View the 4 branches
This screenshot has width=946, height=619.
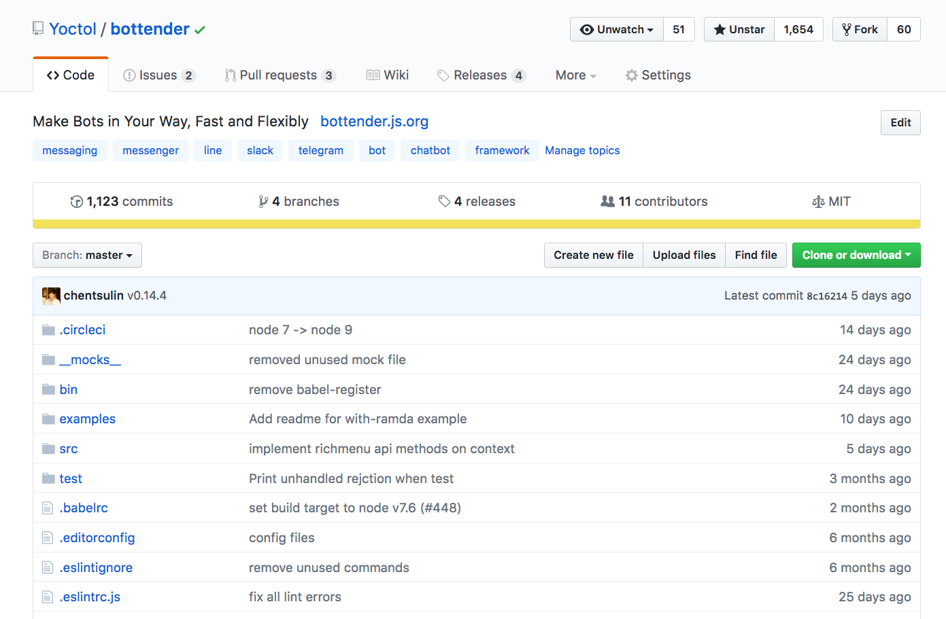click(299, 201)
